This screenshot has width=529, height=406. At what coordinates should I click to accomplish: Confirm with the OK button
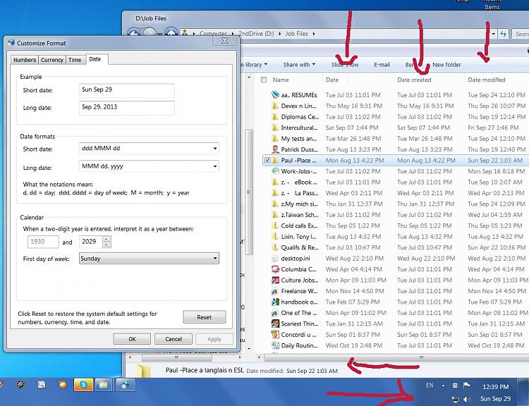pos(132,339)
